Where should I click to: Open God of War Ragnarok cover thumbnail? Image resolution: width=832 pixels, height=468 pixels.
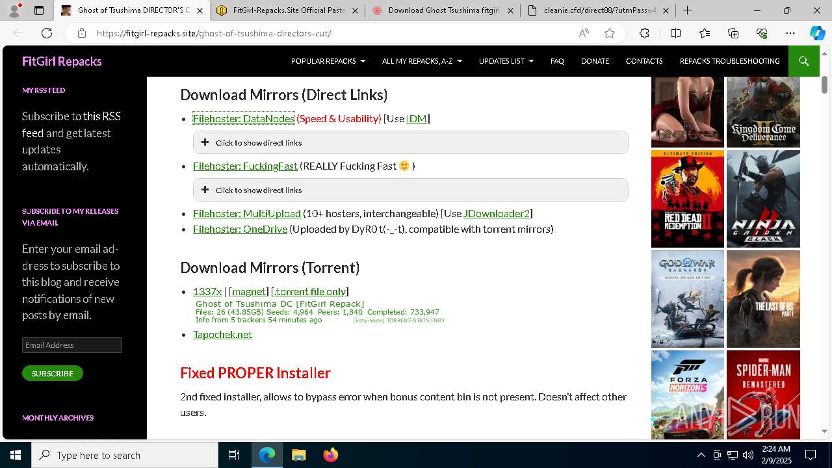point(688,299)
